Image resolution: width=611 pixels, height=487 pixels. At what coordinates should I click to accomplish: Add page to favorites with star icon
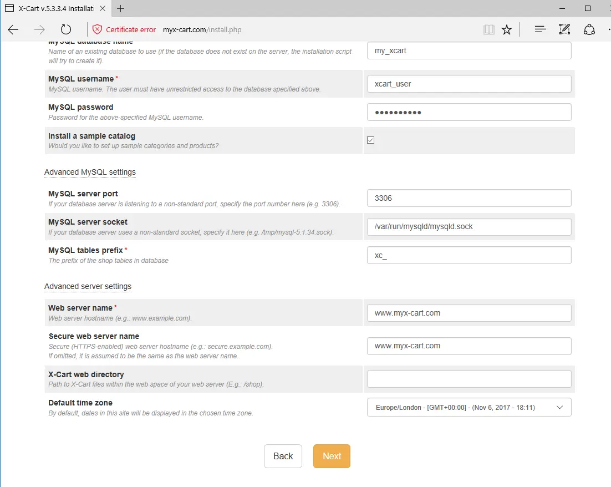[507, 29]
